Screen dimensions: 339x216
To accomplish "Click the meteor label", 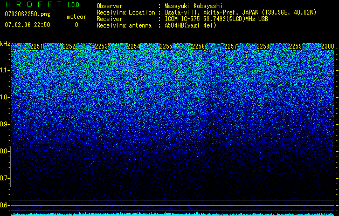I will (77, 17).
